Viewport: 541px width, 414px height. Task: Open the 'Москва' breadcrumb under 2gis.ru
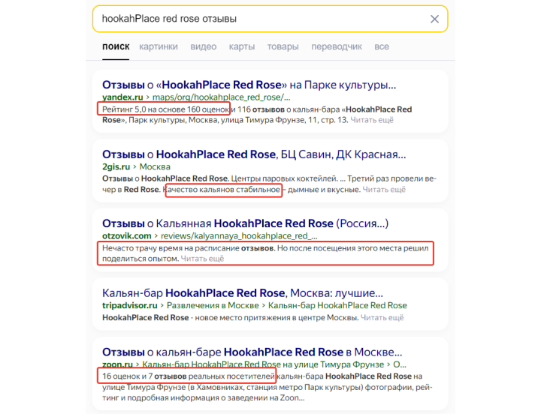(x=155, y=166)
